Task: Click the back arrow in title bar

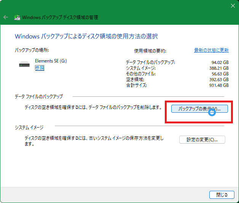Action: [6, 17]
